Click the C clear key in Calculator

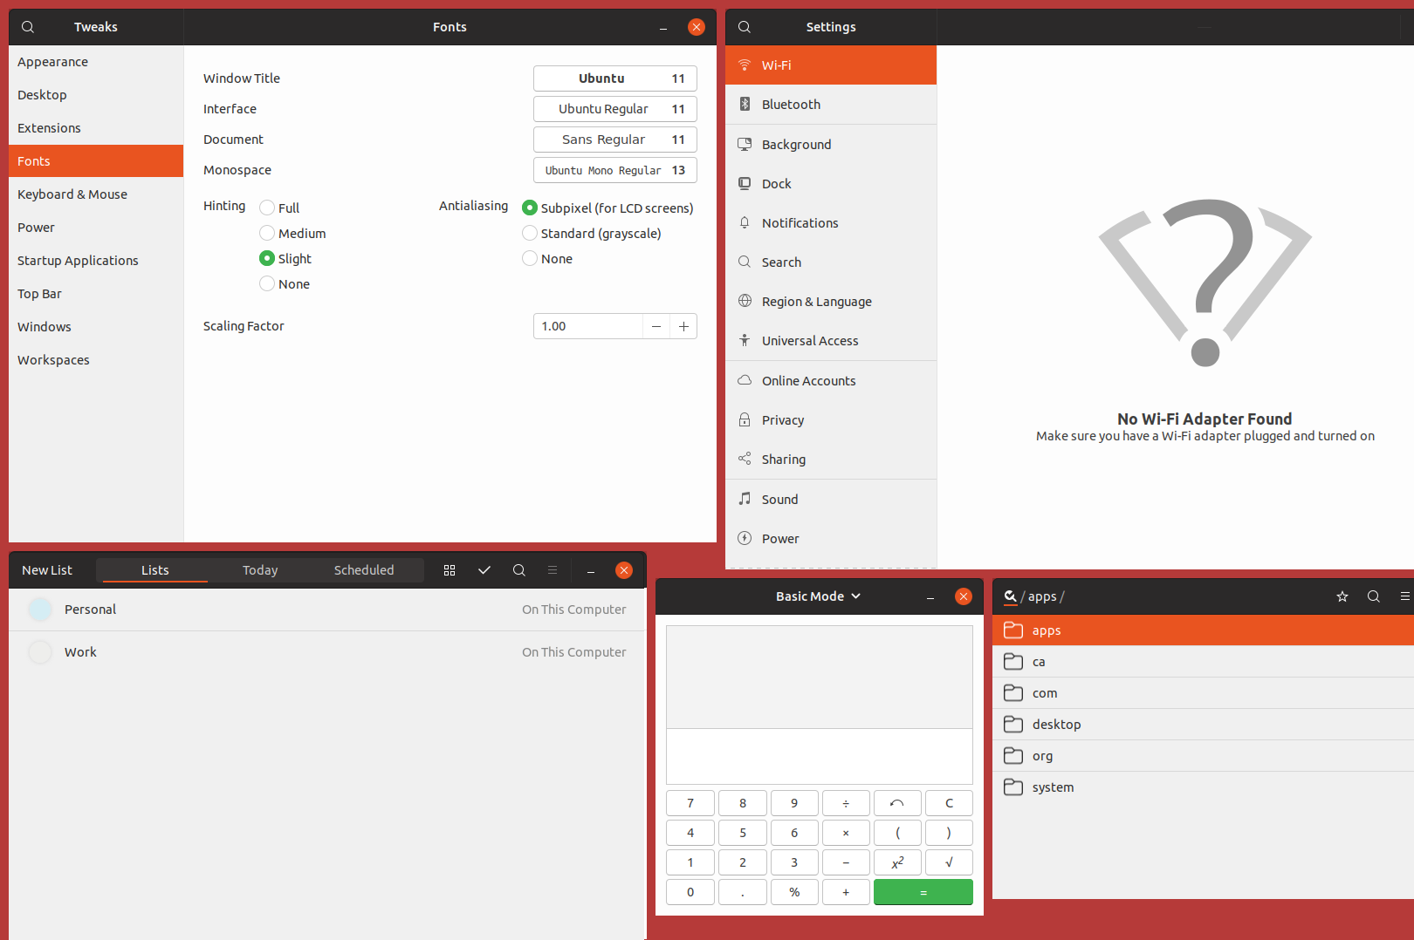tap(949, 803)
